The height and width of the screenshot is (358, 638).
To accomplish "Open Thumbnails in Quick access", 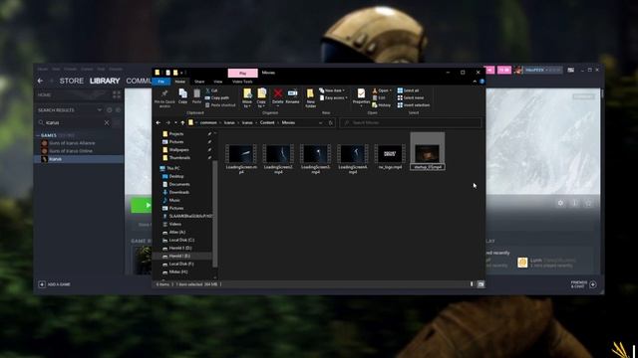I will click(x=179, y=157).
